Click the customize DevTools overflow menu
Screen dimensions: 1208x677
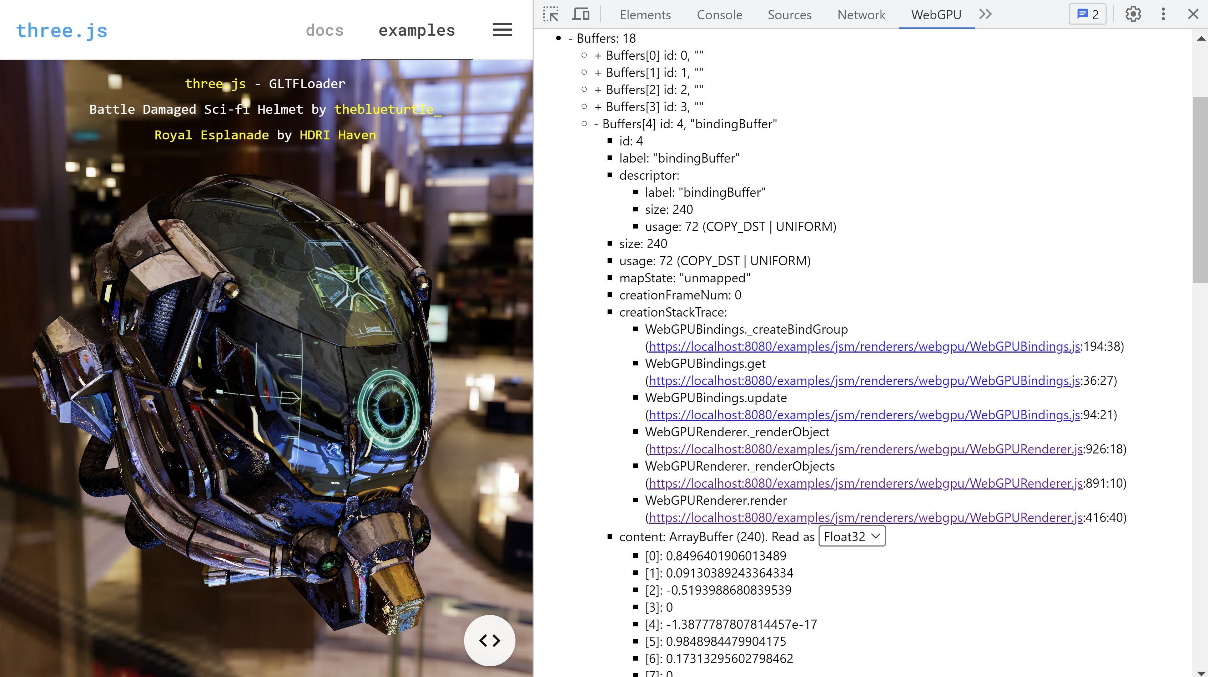(x=1163, y=14)
